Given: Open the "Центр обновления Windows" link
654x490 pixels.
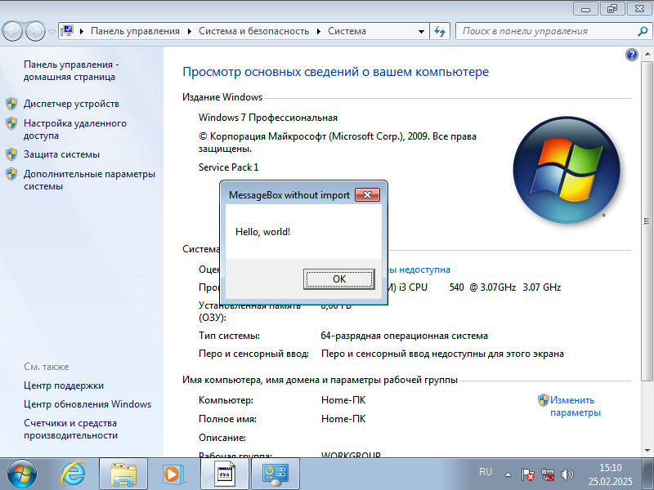Looking at the screenshot, I should pos(87,404).
